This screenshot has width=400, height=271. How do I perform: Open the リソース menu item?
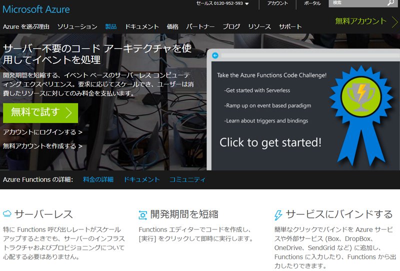259,26
